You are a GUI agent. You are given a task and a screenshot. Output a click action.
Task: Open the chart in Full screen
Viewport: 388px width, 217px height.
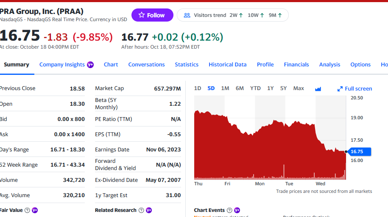(355, 89)
